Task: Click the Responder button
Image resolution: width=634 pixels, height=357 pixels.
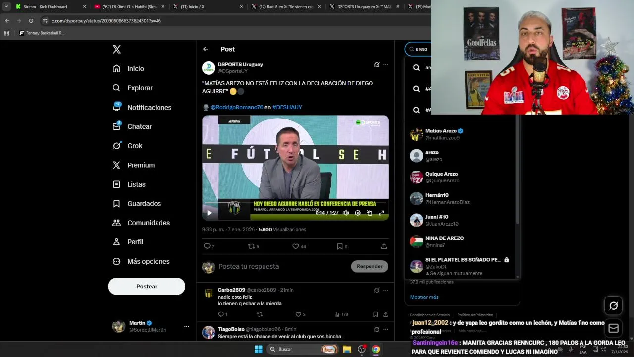Action: coord(370,266)
